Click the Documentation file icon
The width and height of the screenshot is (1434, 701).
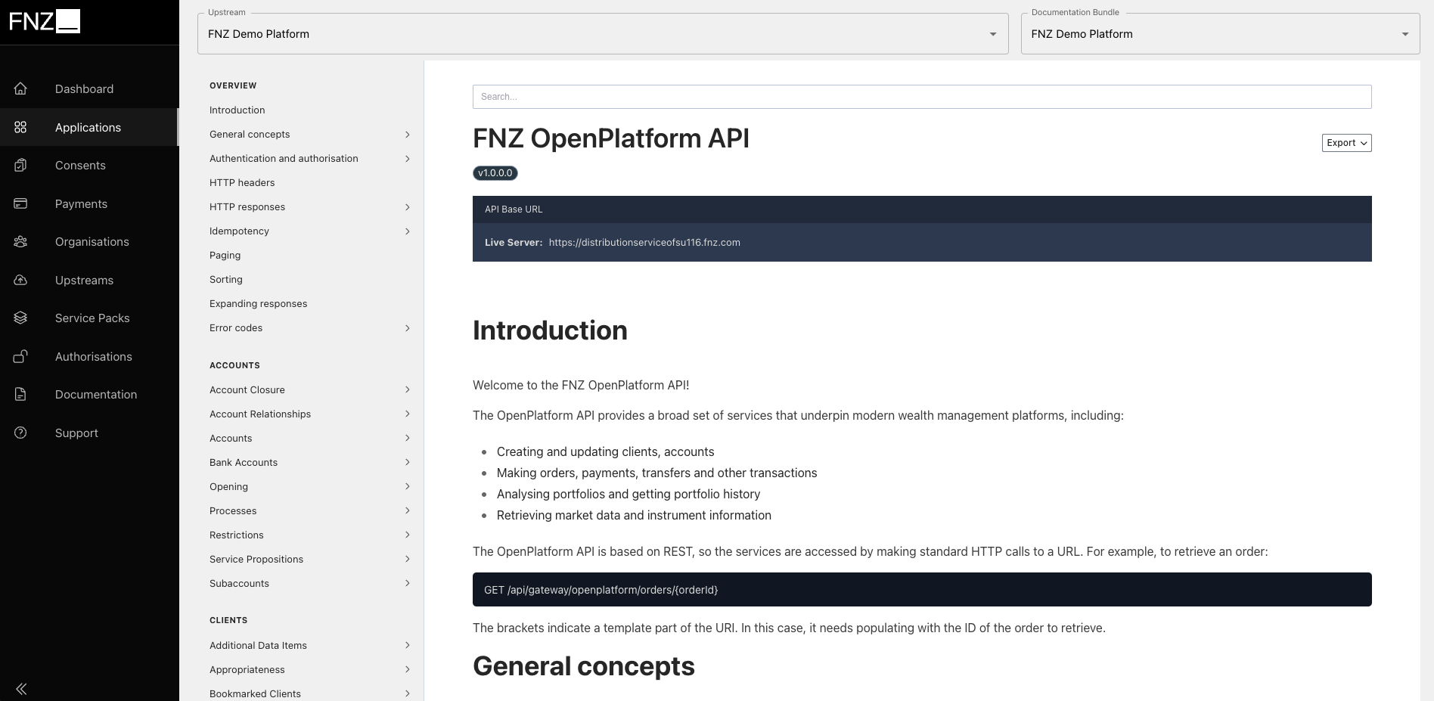[20, 394]
